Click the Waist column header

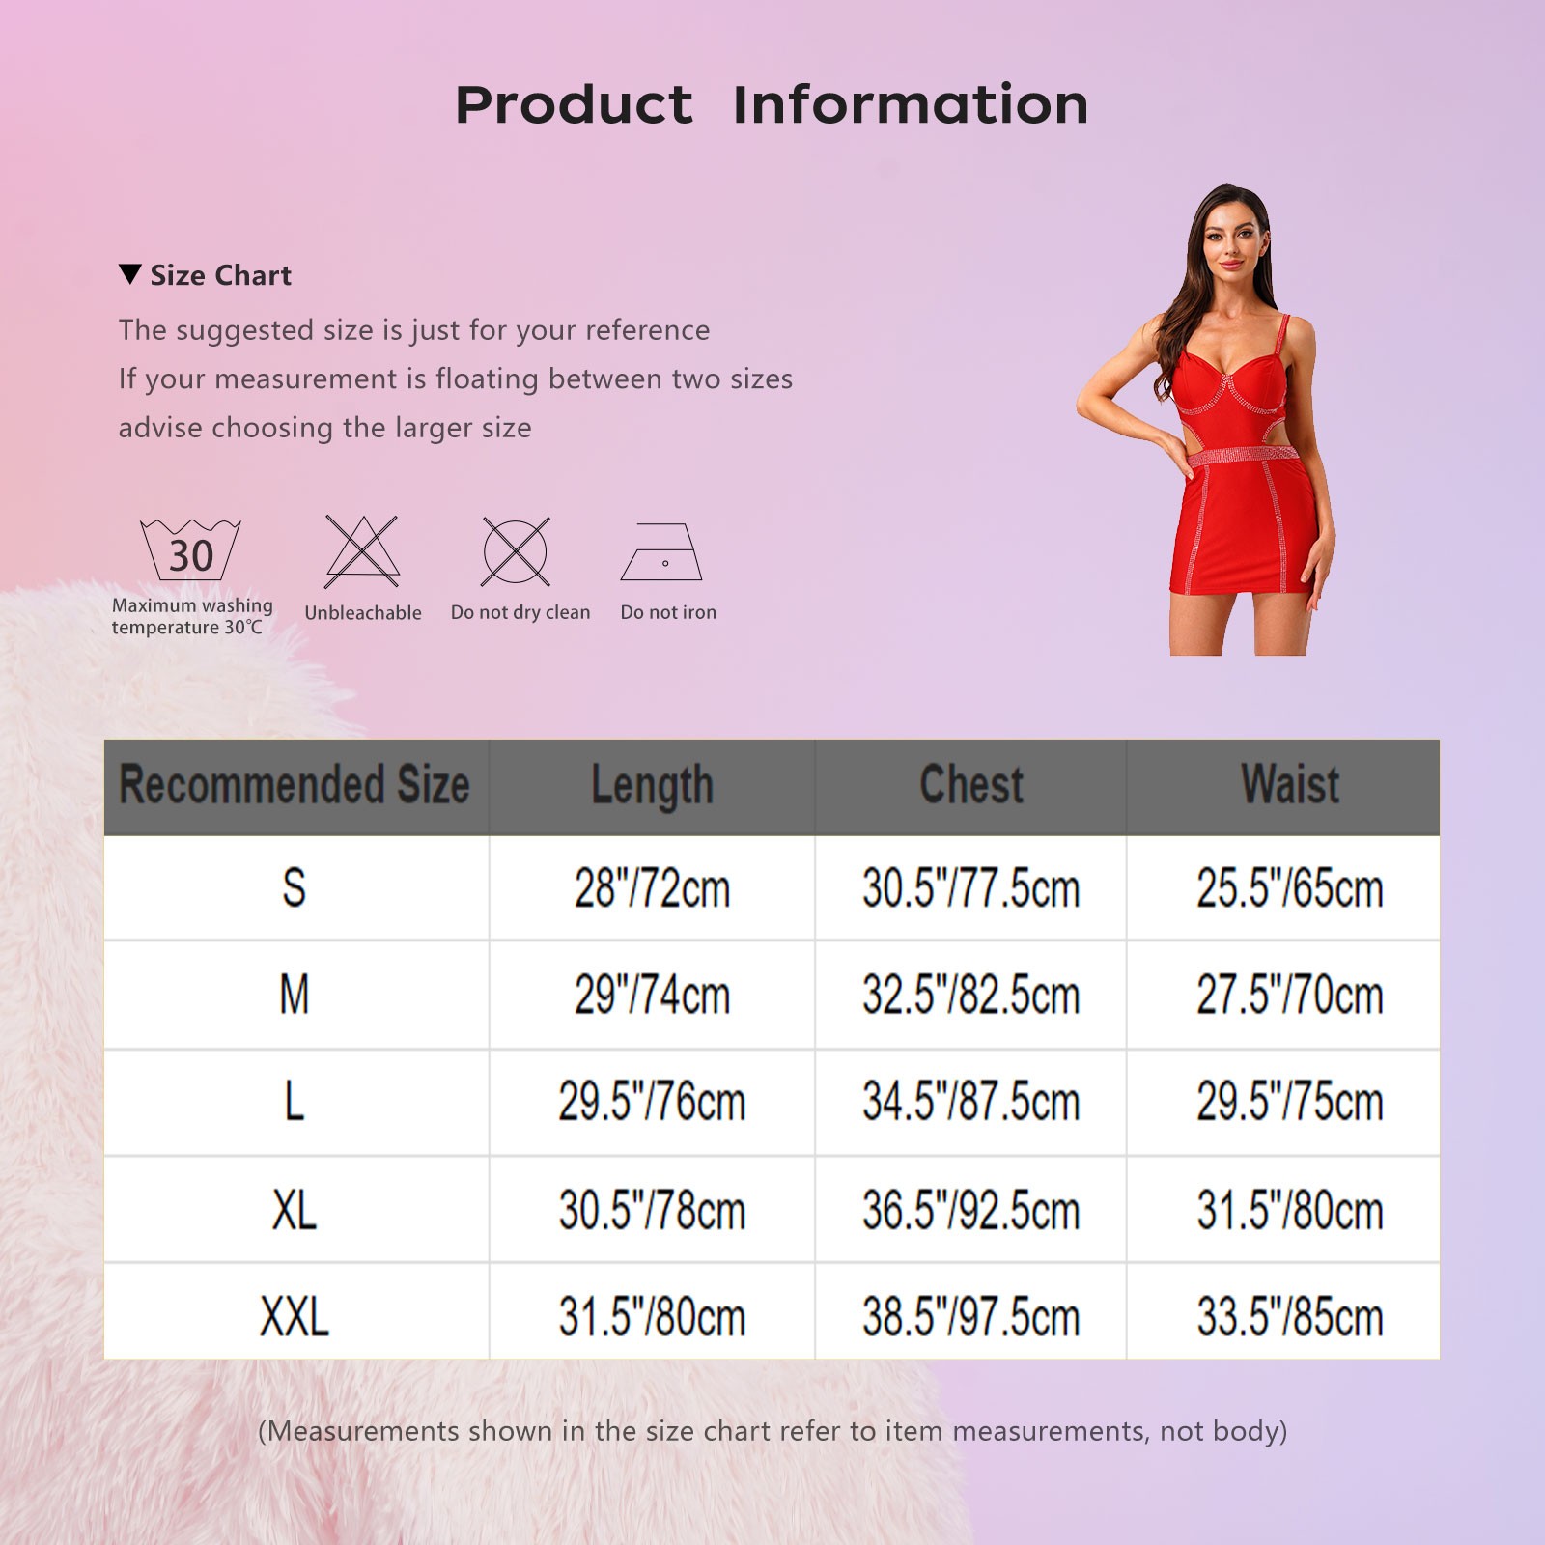tap(1283, 786)
